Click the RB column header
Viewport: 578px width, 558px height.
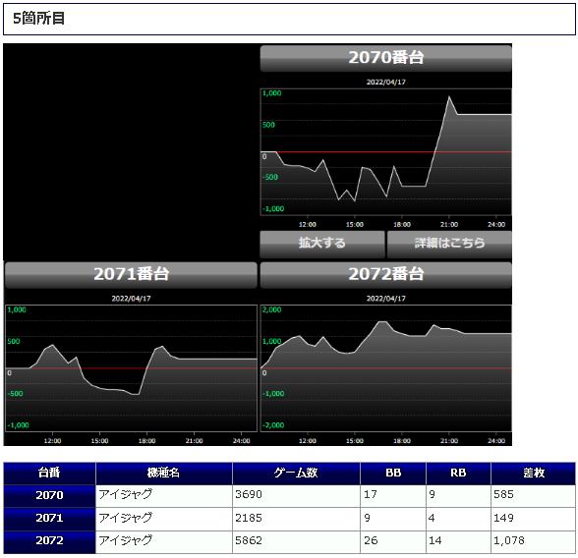point(458,474)
